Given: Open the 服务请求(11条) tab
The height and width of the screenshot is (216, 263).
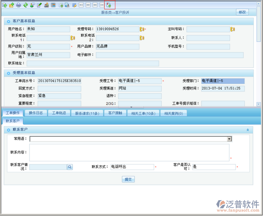Looking at the screenshot, I should click(87, 113).
